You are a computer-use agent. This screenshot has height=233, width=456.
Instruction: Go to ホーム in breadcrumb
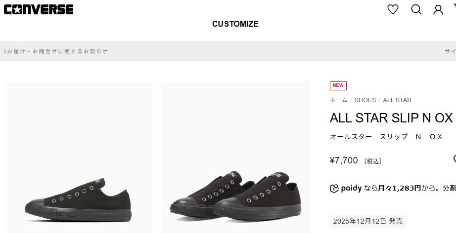(338, 100)
